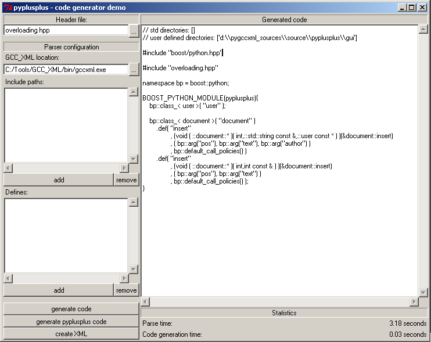Image resolution: width=431 pixels, height=342 pixels.
Task: Click the Parser configuration header label
Action: 71,47
